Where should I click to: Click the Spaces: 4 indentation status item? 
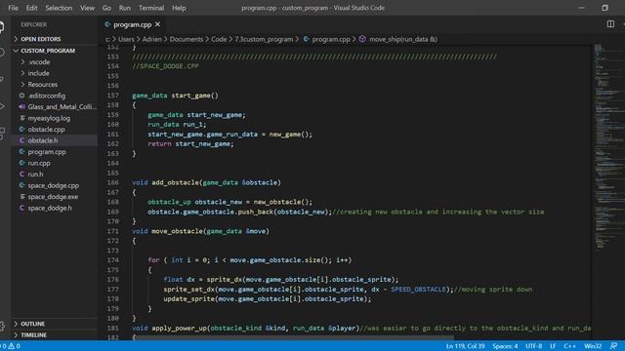(x=505, y=346)
